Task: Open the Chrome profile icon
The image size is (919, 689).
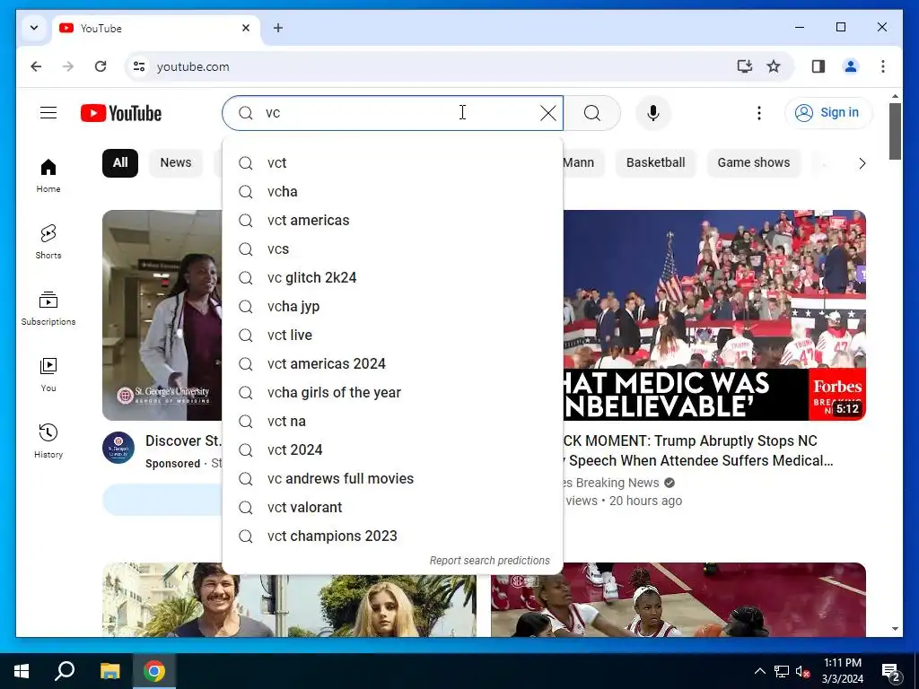Action: pyautogui.click(x=851, y=66)
